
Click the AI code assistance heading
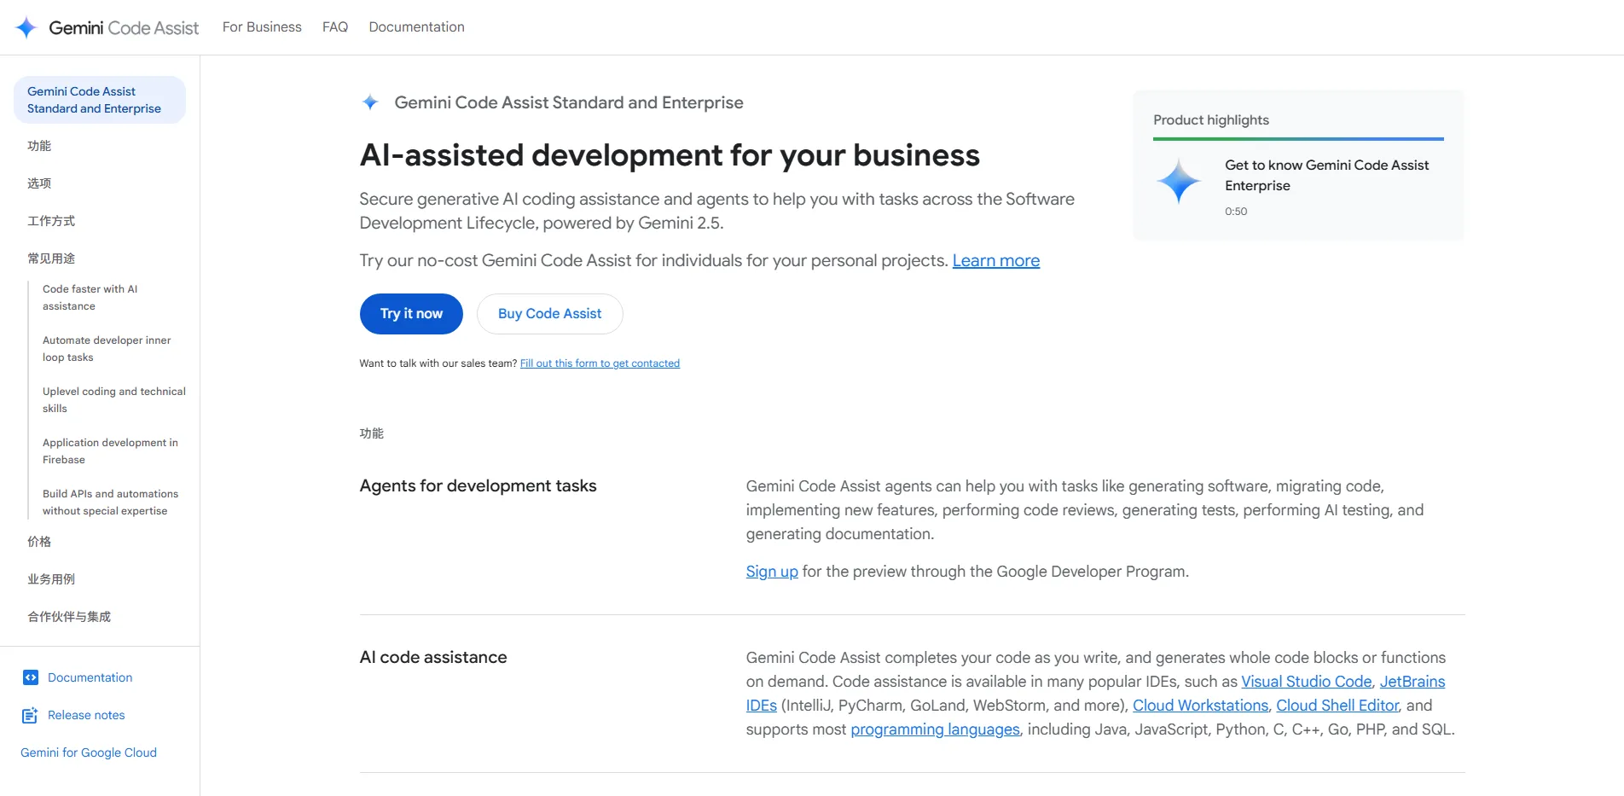tap(433, 657)
